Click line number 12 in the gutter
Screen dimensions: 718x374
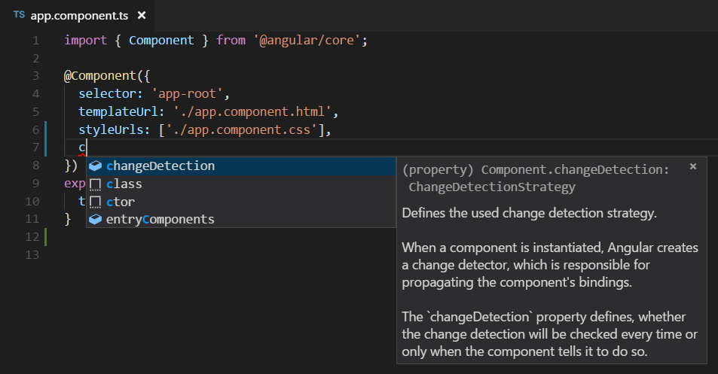[x=32, y=237]
